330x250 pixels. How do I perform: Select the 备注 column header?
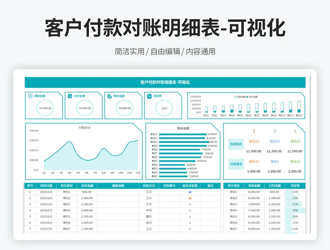(210, 186)
